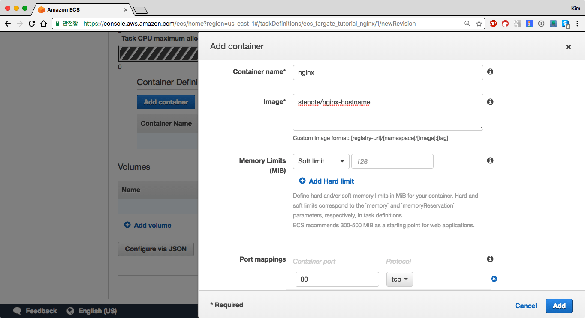This screenshot has height=318, width=585.
Task: Open the AdBlock Plus extension icon
Action: click(x=493, y=24)
